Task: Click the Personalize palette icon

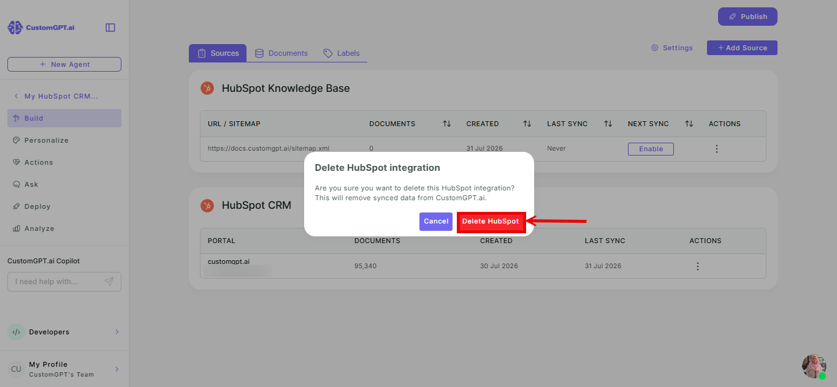Action: (x=17, y=140)
